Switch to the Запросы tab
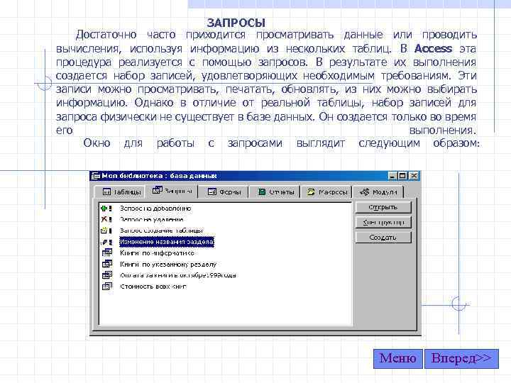Viewport: 511px width, 383px height. click(x=172, y=191)
